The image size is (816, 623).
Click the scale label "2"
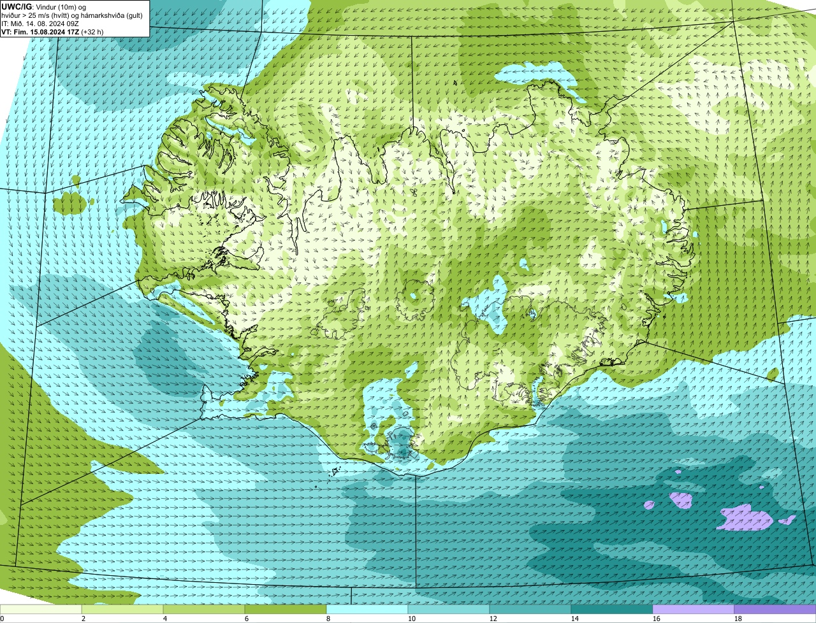[84, 619]
